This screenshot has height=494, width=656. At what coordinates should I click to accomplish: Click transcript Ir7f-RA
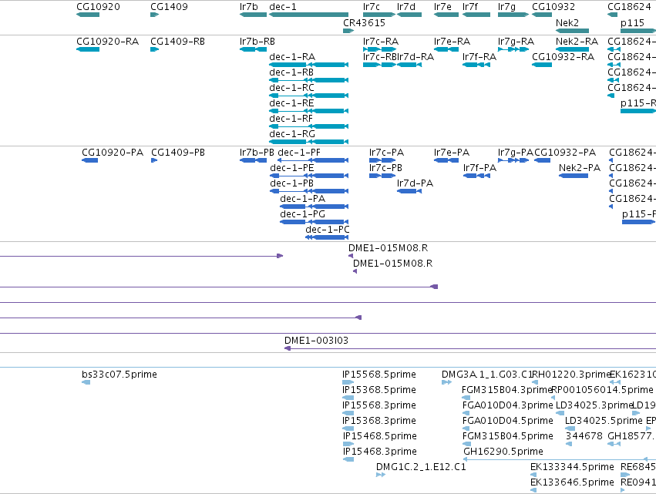point(476,65)
